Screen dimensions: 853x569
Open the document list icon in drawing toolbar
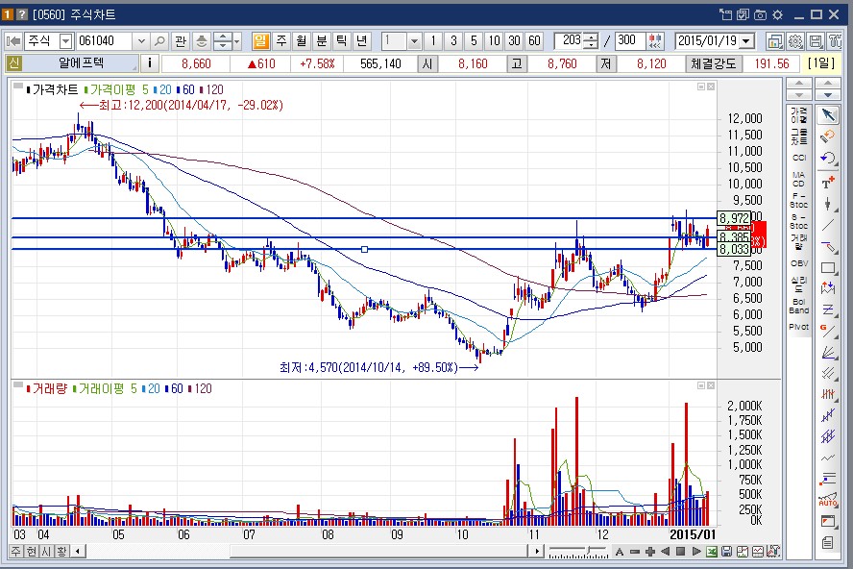(x=828, y=542)
